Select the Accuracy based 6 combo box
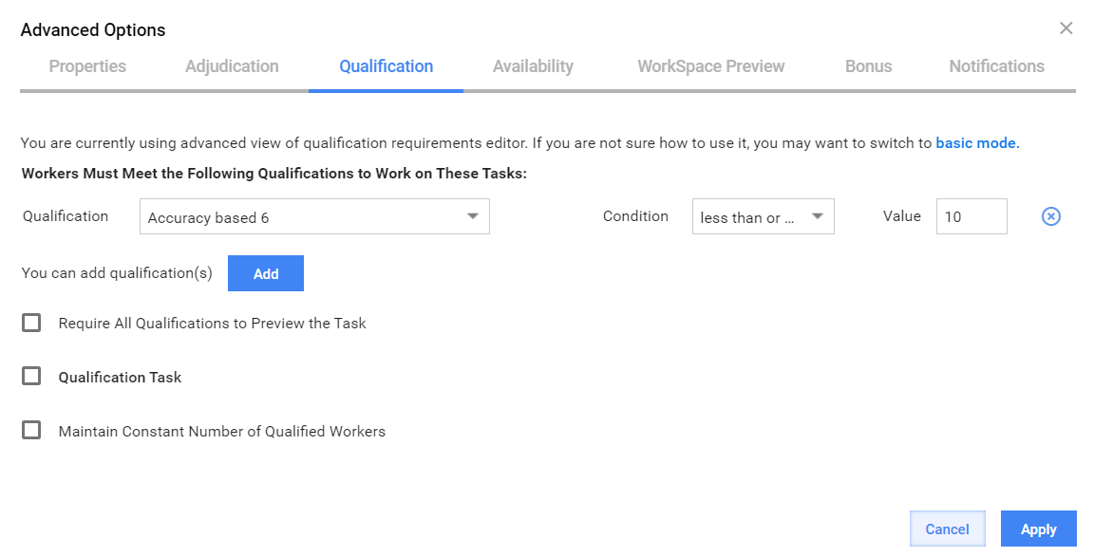This screenshot has height=557, width=1094. [x=314, y=216]
